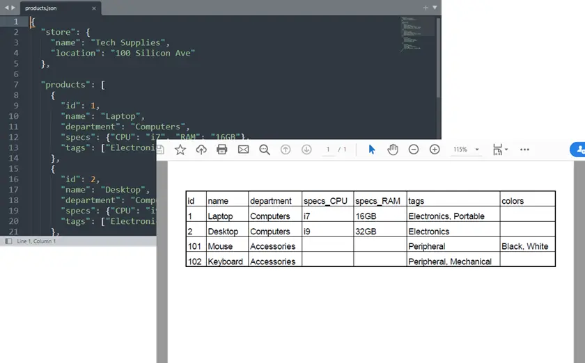
Task: Zoom out with the minus icon
Action: point(414,150)
